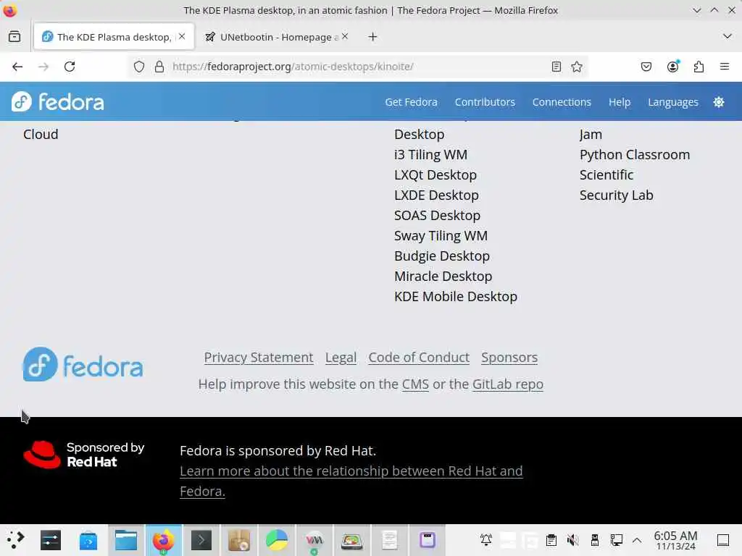Go back to the previous page
Viewport: 742px width, 556px height.
coord(17,67)
